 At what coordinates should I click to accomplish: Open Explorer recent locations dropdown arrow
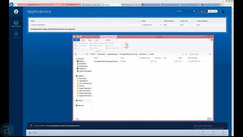tap(82, 54)
